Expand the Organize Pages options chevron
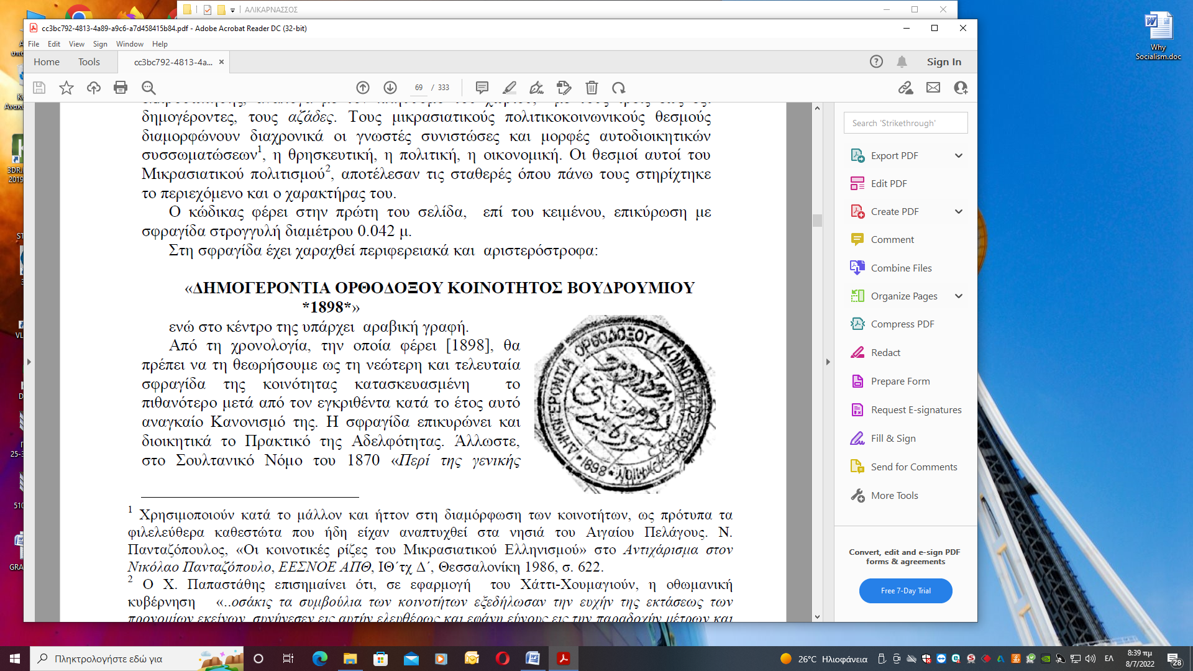Screen dimensions: 1193x671 tap(959, 296)
